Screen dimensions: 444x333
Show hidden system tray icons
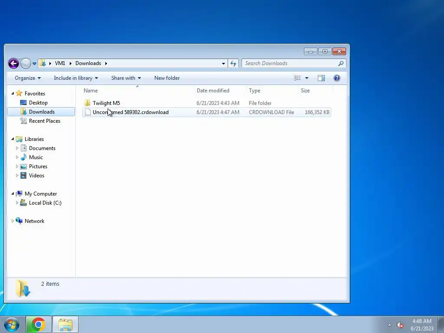click(x=390, y=325)
